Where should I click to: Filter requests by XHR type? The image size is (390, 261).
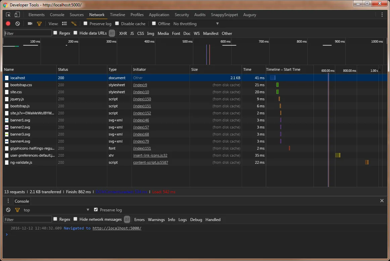pyautogui.click(x=123, y=34)
